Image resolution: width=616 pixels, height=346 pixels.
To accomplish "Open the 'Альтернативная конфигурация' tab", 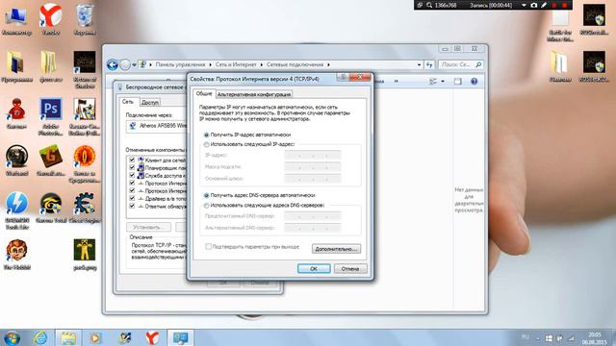I will click(x=254, y=94).
